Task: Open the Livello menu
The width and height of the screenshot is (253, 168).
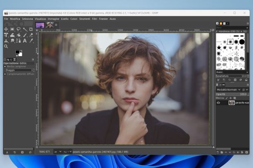Action: [65, 19]
